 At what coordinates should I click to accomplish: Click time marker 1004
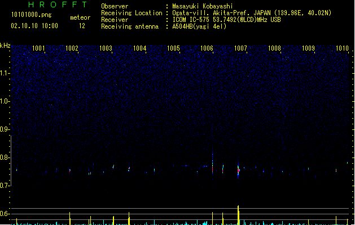click(140, 48)
